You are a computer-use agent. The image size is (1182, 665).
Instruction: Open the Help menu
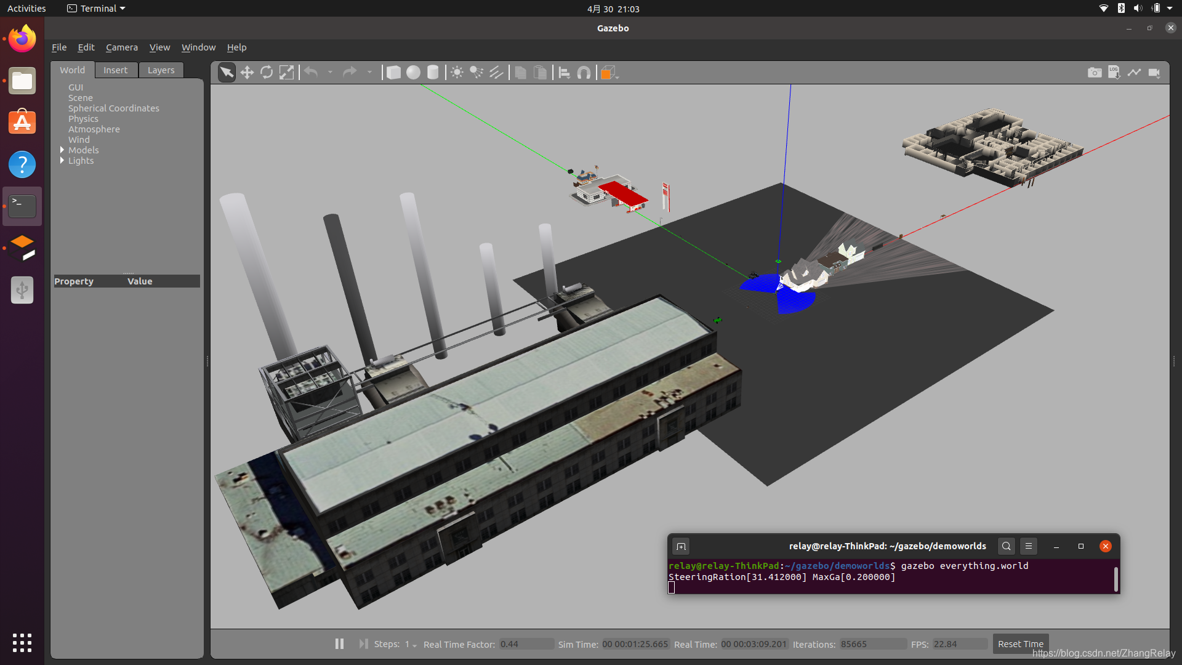pyautogui.click(x=236, y=47)
